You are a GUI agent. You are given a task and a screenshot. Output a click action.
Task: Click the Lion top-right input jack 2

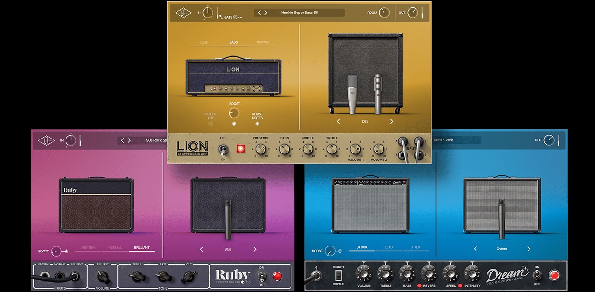418,141
